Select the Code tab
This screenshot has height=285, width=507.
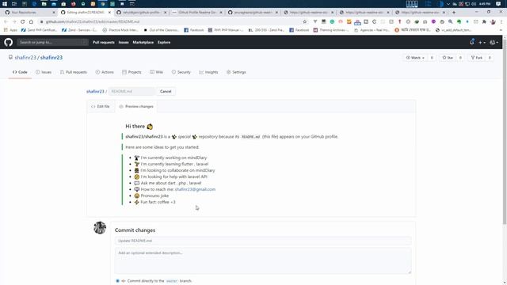click(20, 72)
